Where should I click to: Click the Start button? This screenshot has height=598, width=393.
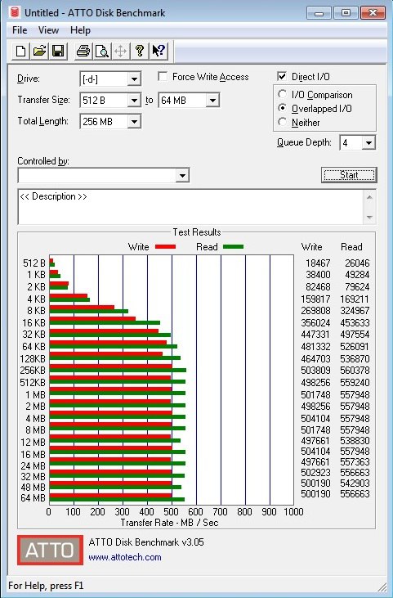[x=349, y=175]
